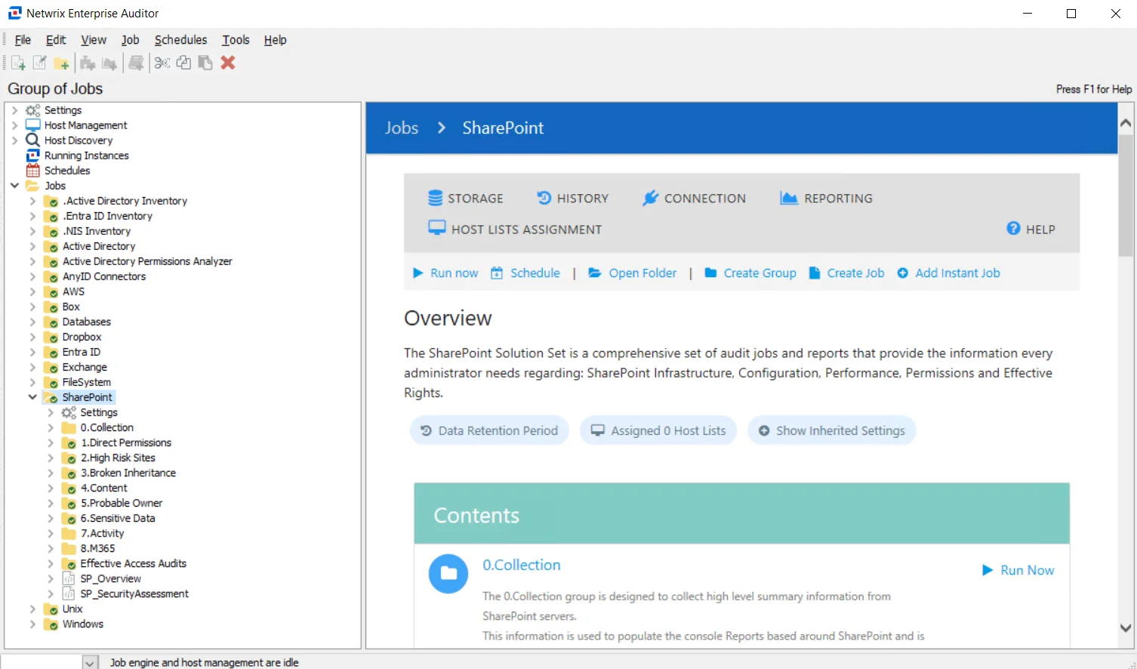The image size is (1137, 669).
Task: Click the red Delete icon in the toolbar
Action: click(x=228, y=63)
